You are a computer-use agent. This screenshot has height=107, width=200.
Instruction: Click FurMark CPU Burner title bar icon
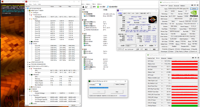point(90,81)
